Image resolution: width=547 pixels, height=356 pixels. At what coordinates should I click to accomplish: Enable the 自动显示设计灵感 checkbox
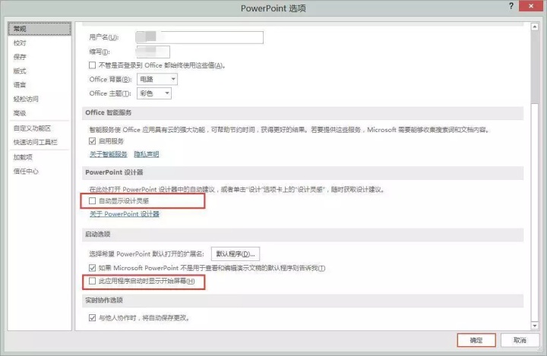coord(92,201)
